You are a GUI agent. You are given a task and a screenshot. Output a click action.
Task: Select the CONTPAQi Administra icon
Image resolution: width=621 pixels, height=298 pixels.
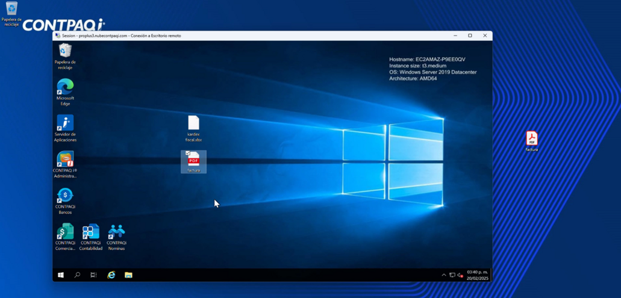[65, 160]
